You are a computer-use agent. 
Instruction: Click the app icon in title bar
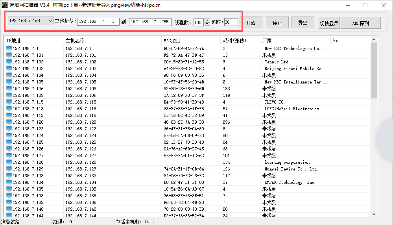coord(5,5)
